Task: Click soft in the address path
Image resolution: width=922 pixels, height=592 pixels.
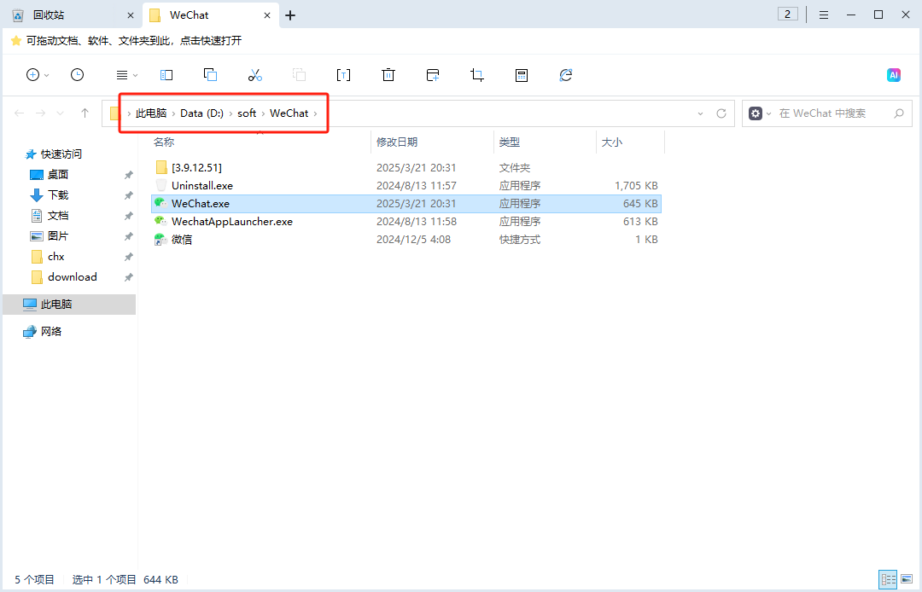Action: pyautogui.click(x=247, y=113)
